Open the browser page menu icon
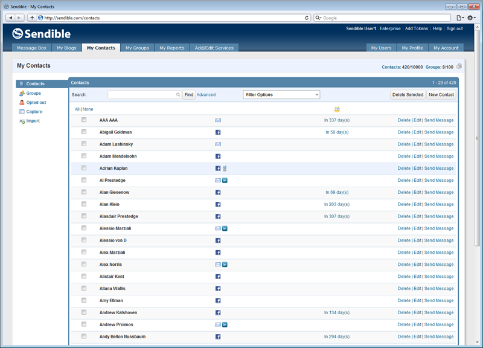The height and width of the screenshot is (348, 483). pos(460,18)
